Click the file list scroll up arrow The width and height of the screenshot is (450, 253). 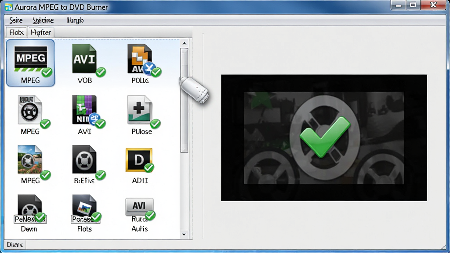pos(184,43)
